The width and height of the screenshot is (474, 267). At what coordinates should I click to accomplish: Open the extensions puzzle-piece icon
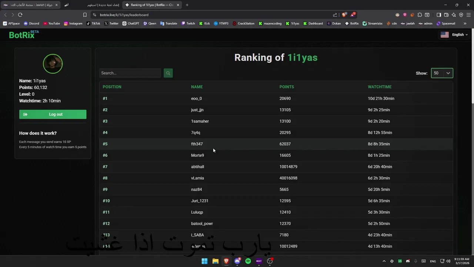[420, 15]
